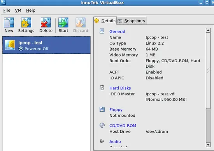Click the Delete VM toolbar icon
This screenshot has width=214, height=151.
pos(46,23)
